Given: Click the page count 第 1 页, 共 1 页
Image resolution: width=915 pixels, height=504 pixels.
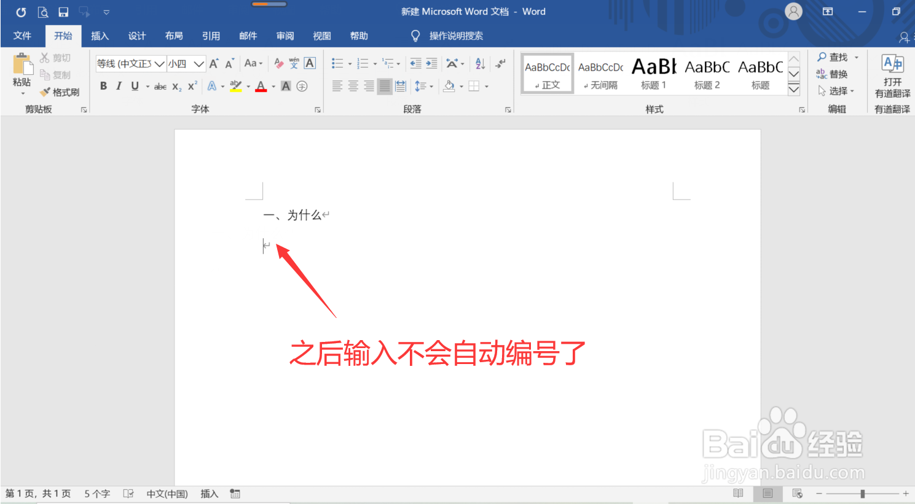Looking at the screenshot, I should [x=38, y=494].
